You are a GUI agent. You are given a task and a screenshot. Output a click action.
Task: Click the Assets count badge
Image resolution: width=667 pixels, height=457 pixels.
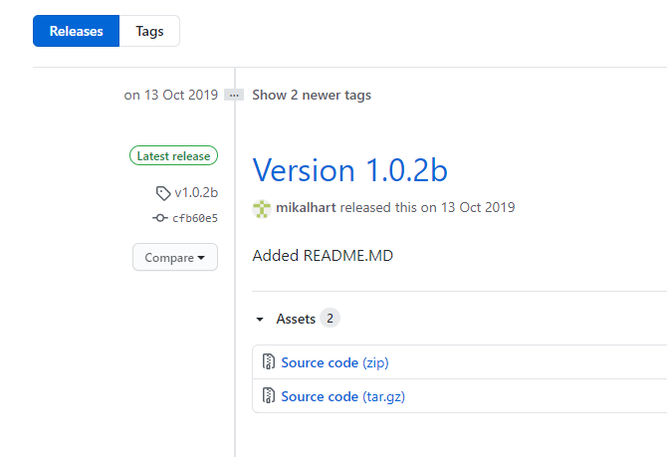330,318
